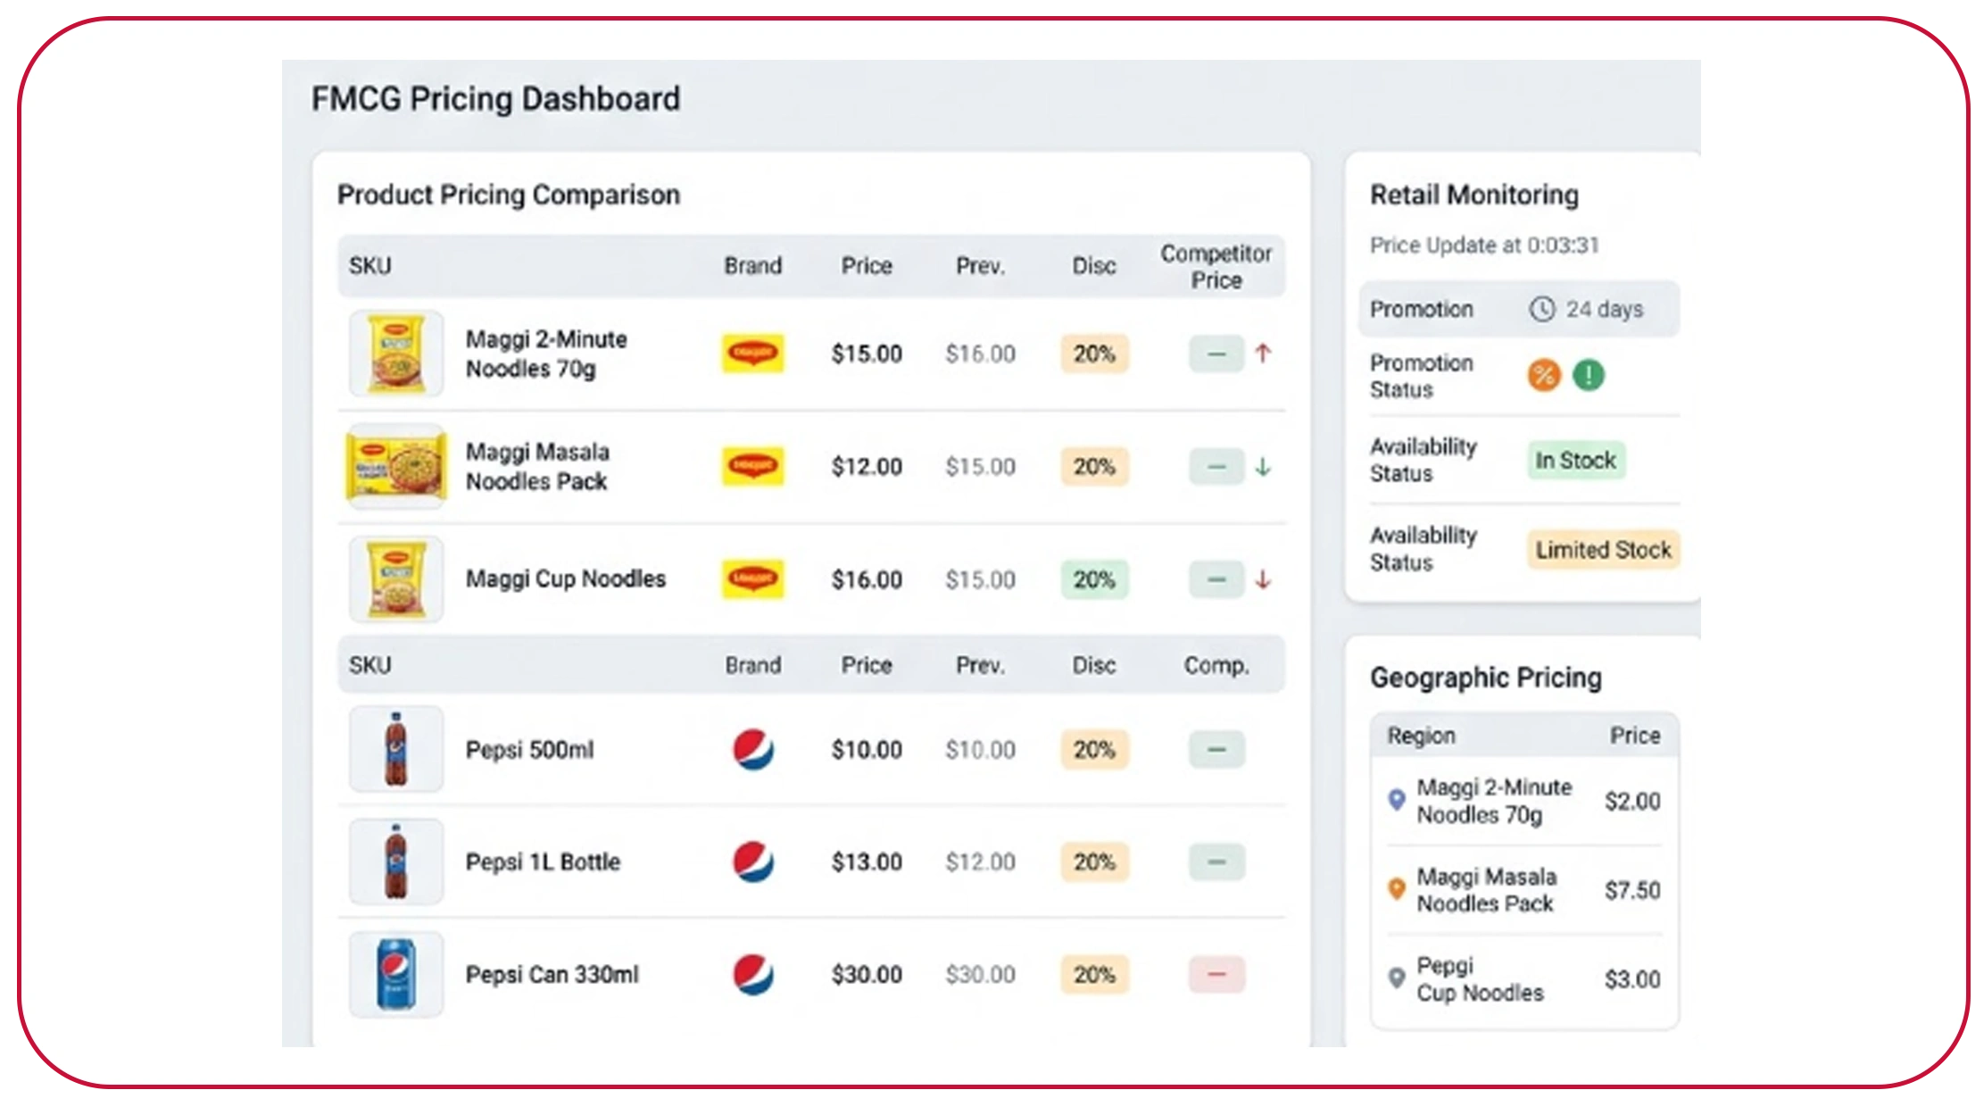Click the 20% discount badge for Maggi Masala Noodles Pack
This screenshot has height=1107, width=1984.
(x=1094, y=466)
